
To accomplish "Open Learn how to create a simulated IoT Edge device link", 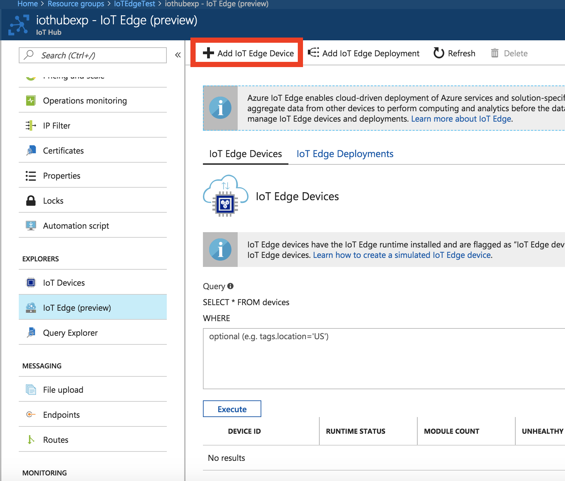I will (402, 255).
